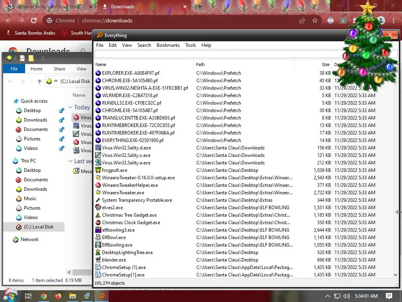This screenshot has height=302, width=402.
Task: Open Santa Bombs Arabs bookmark
Action: coord(31,33)
